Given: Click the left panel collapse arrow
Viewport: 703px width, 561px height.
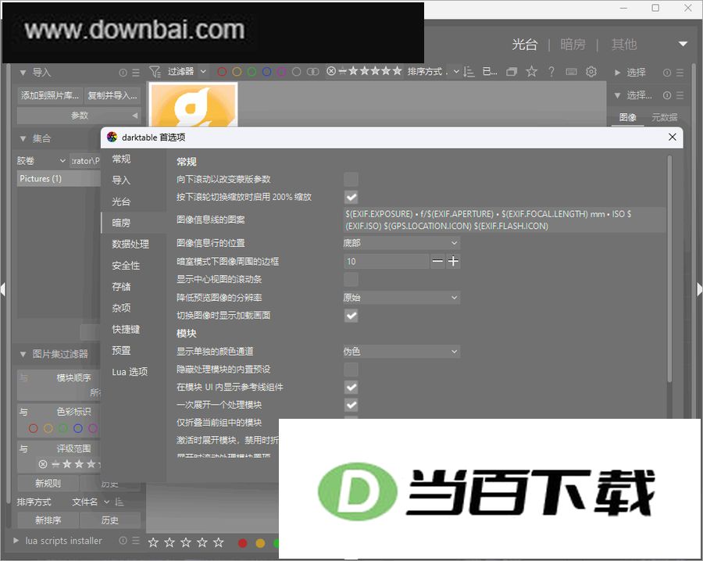Looking at the screenshot, I should (x=3, y=289).
